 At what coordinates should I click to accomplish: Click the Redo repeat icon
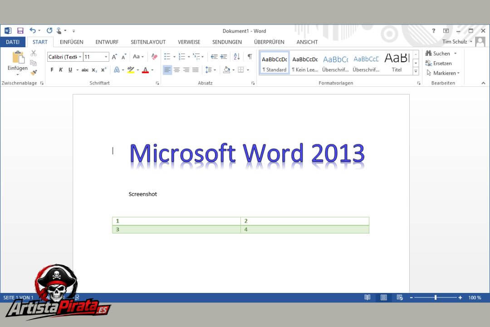tap(49, 30)
